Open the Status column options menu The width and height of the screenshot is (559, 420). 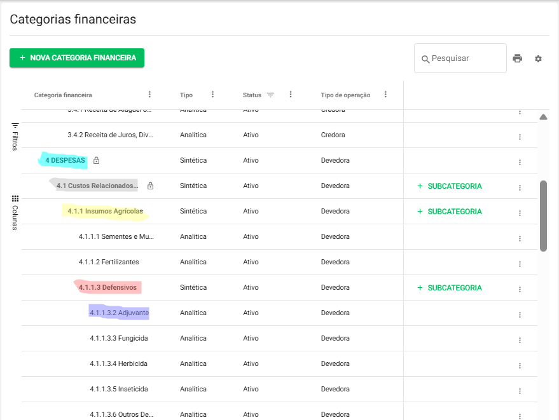[x=290, y=95]
